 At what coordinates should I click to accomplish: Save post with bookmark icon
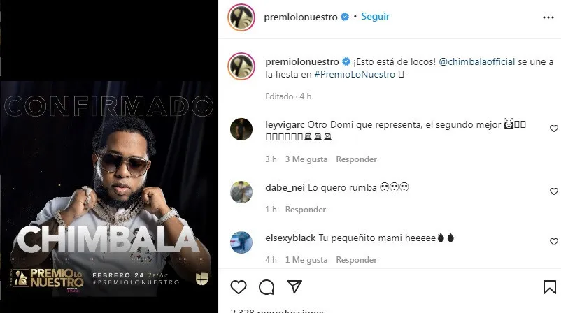tap(550, 287)
